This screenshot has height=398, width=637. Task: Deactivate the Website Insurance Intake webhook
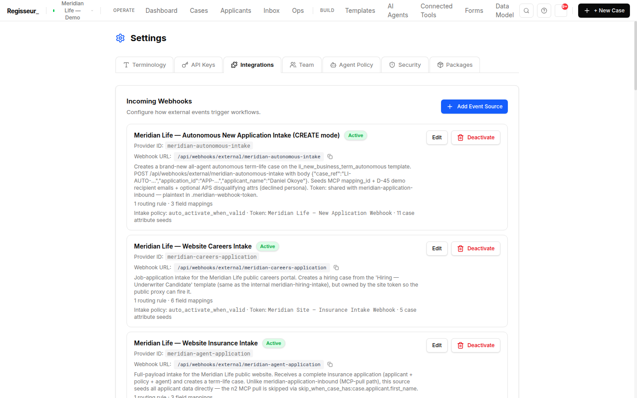click(476, 345)
